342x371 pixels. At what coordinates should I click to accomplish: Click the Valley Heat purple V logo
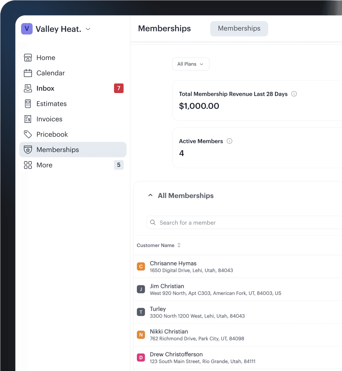27,29
